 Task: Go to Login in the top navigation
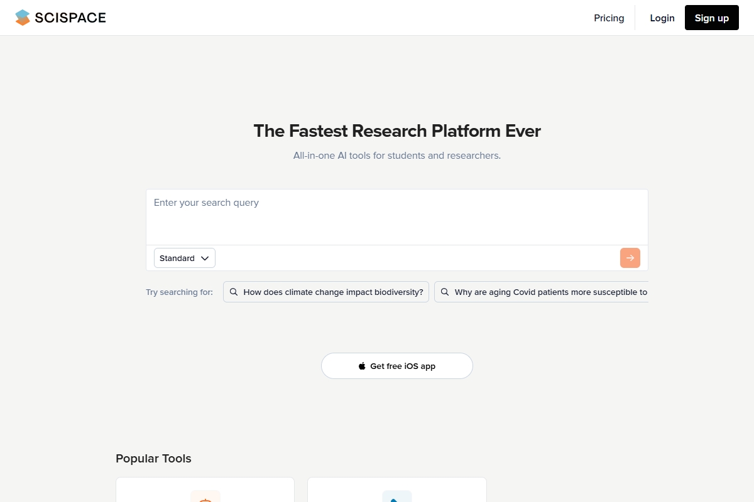[x=662, y=18]
